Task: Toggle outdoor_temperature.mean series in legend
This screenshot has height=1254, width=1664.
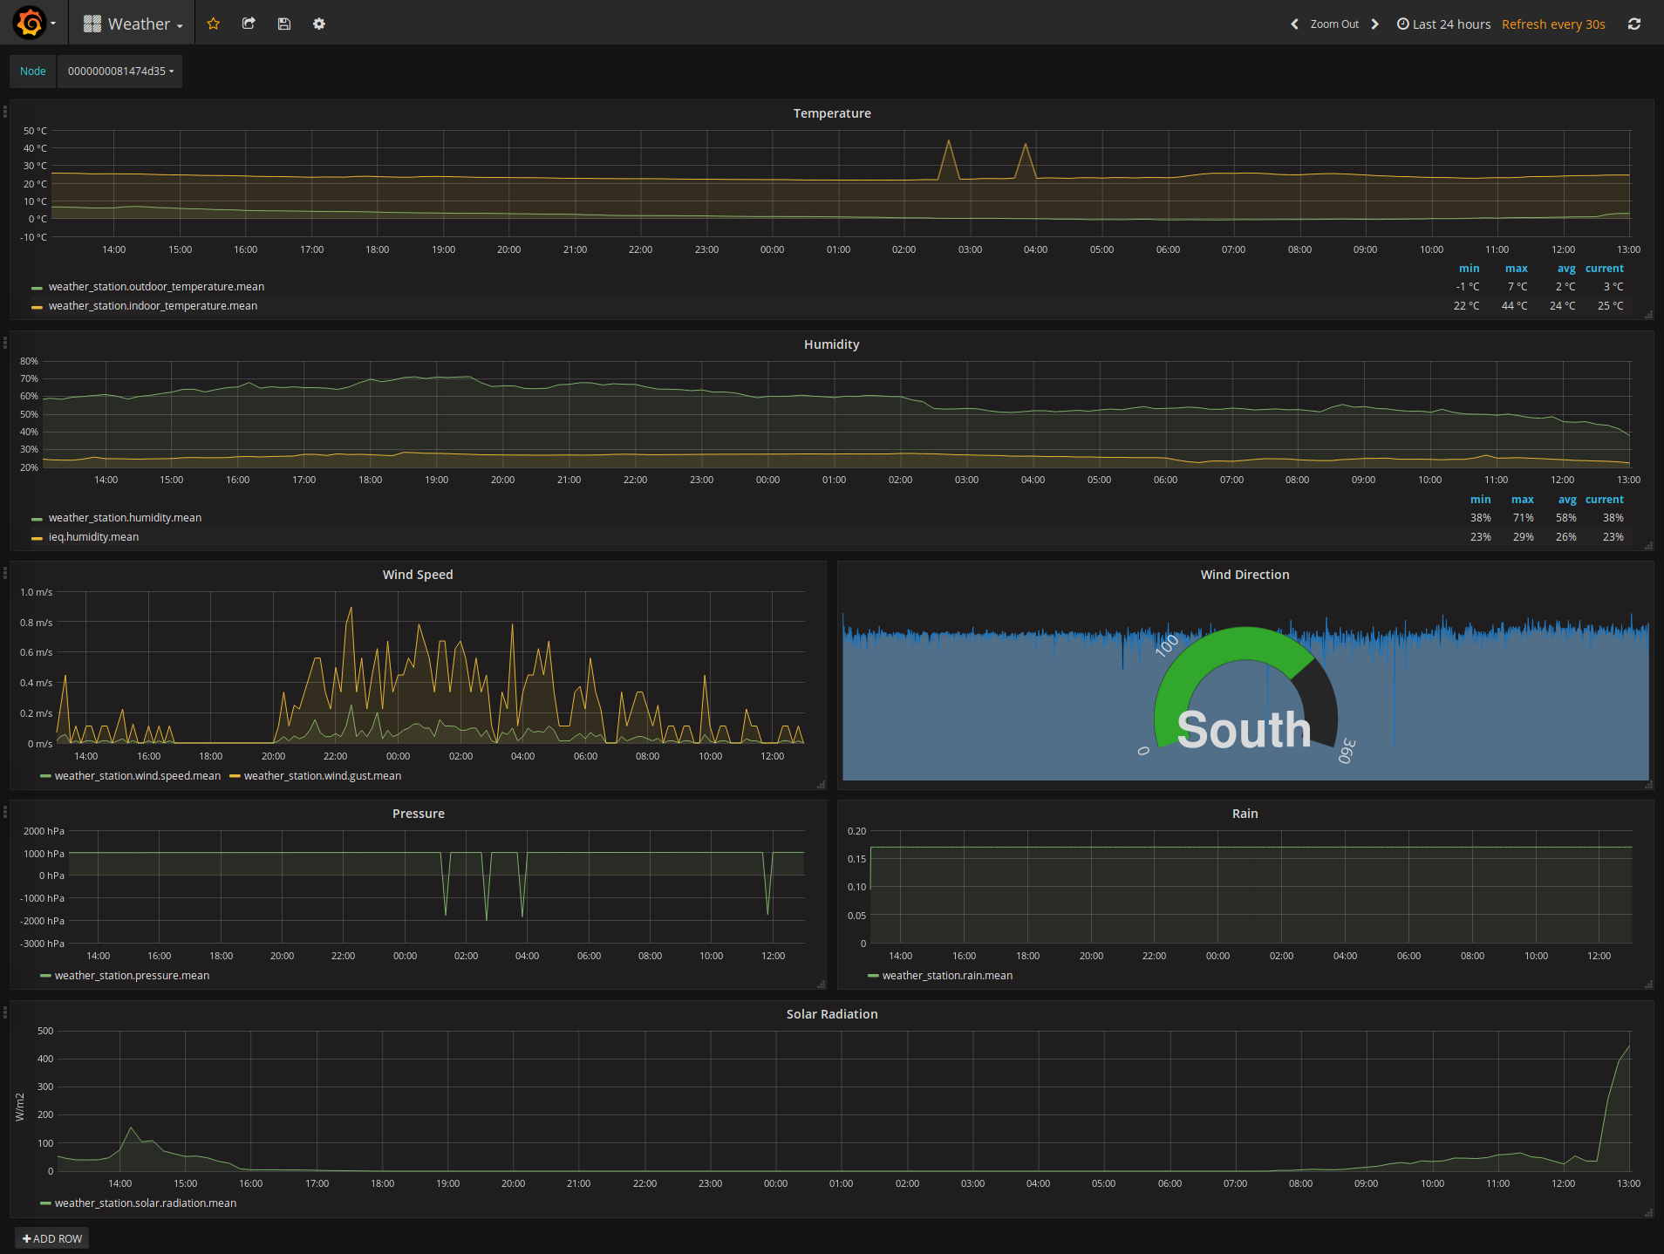Action: pyautogui.click(x=156, y=287)
